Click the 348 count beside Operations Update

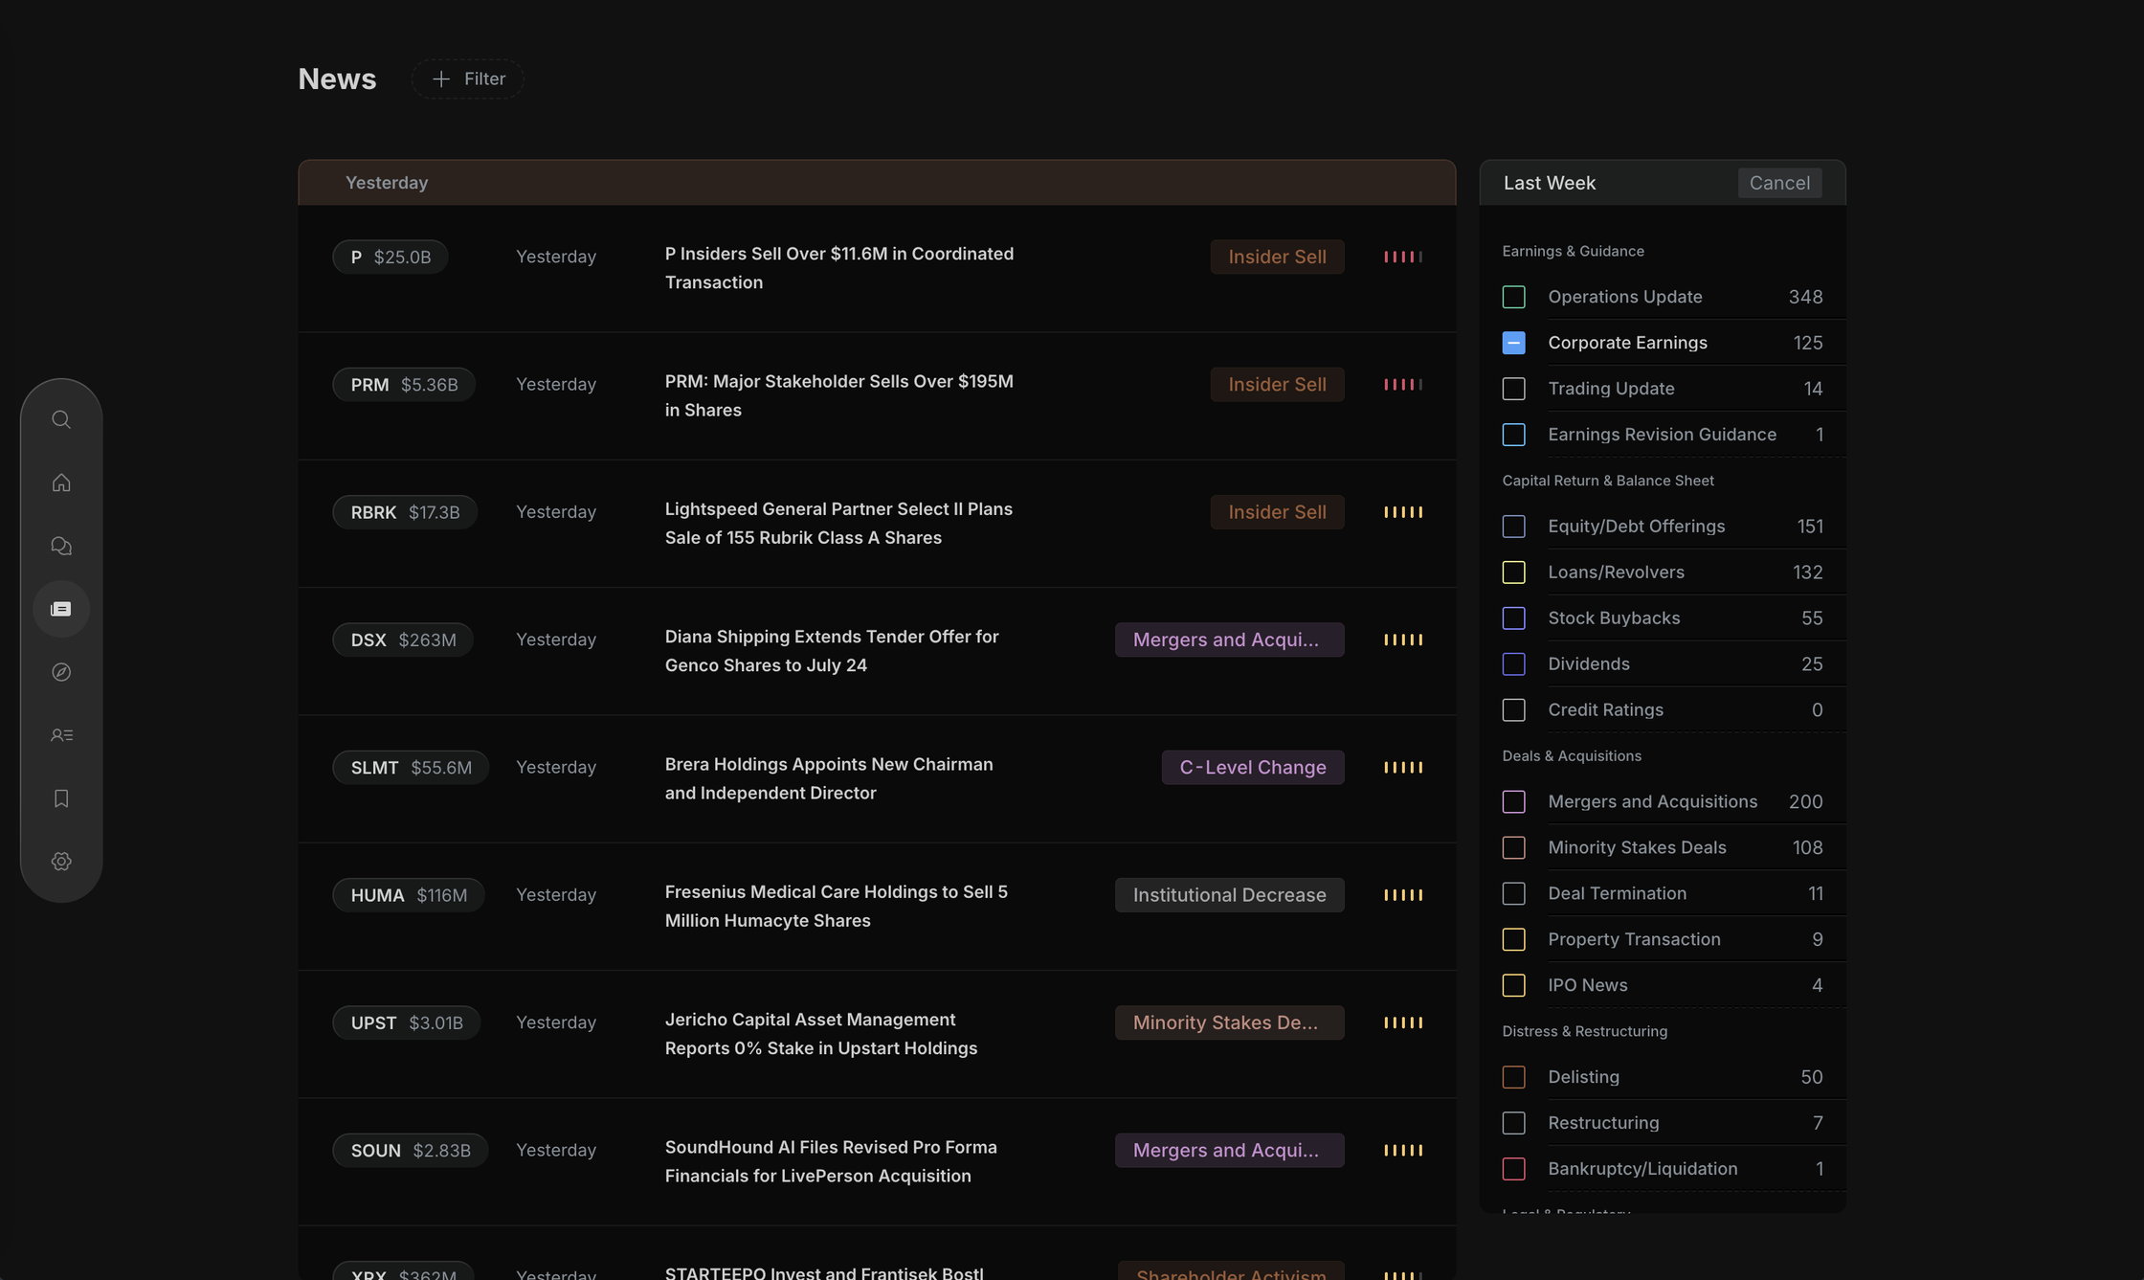(1805, 298)
